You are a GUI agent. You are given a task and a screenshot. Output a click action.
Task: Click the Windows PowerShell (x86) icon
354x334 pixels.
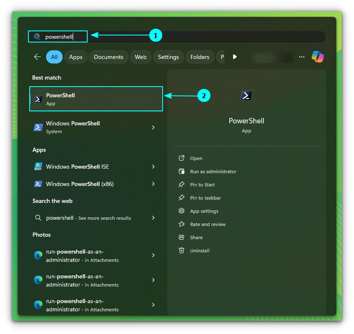pos(38,184)
